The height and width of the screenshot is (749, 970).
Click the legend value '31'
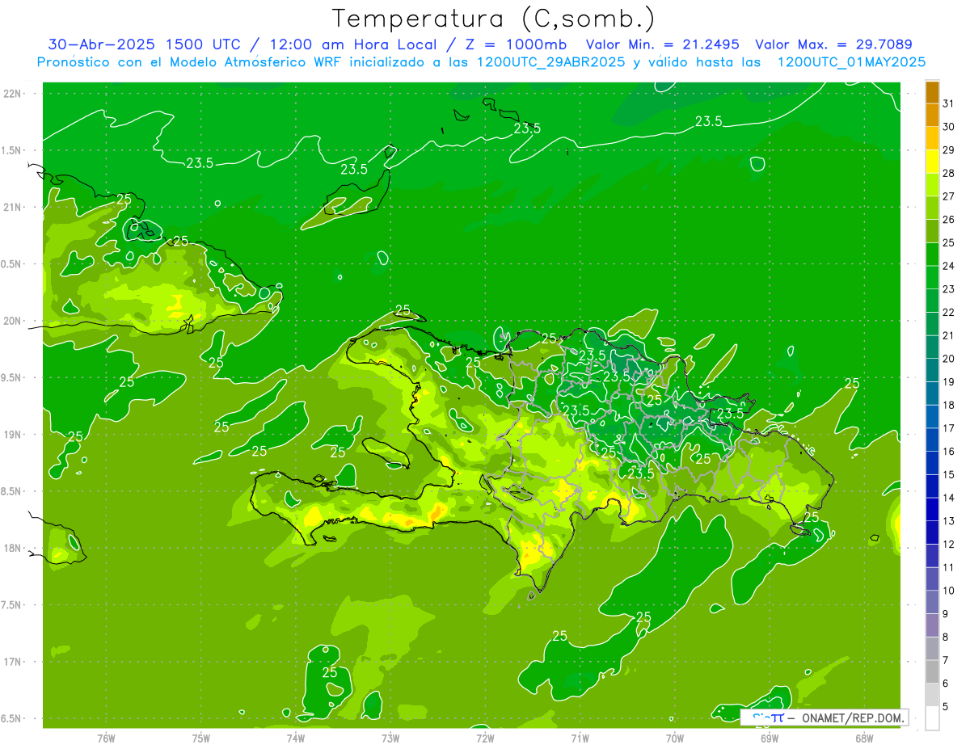pyautogui.click(x=949, y=103)
